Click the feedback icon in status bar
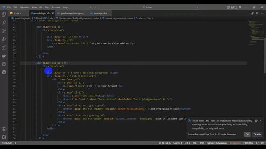The height and width of the screenshot is (149, 266). tap(257, 143)
